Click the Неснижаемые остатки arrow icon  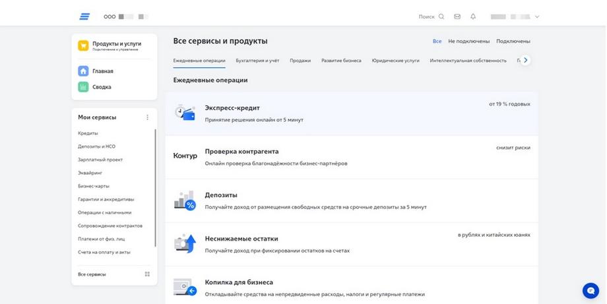tap(185, 244)
